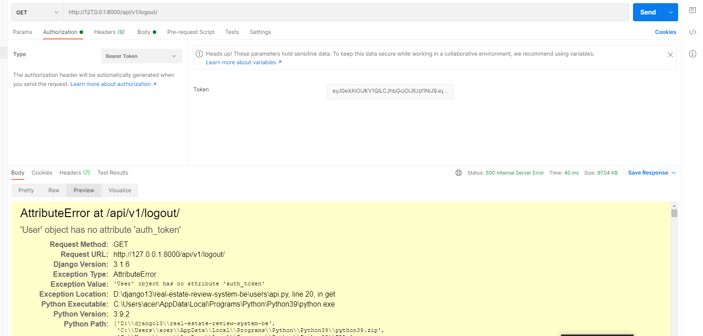Expand the Save Response dropdown

click(674, 173)
